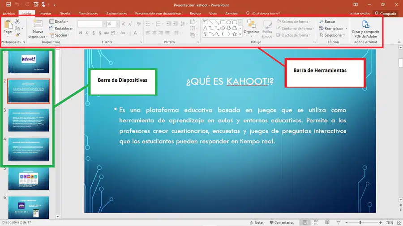The image size is (403, 226).
Task: Click Iniciar sesión link
Action: point(359,13)
